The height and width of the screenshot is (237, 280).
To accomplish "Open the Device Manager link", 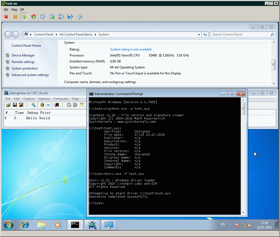I will coord(23,55).
